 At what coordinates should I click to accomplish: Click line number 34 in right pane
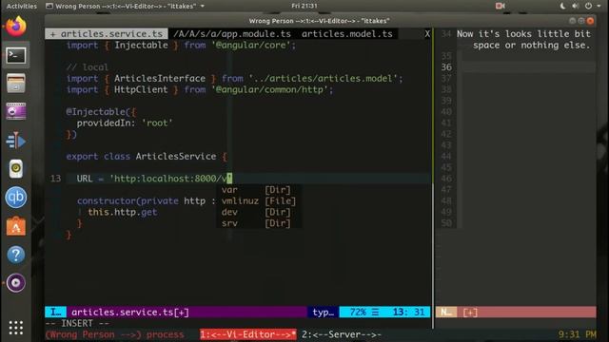pyautogui.click(x=446, y=34)
